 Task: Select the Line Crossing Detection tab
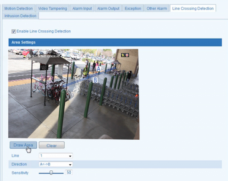(x=193, y=8)
